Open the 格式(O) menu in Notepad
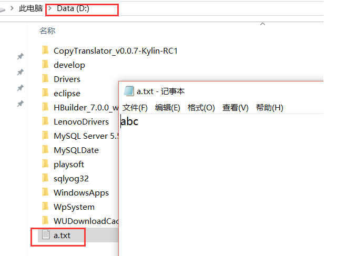The width and height of the screenshot is (357, 256). coord(201,108)
